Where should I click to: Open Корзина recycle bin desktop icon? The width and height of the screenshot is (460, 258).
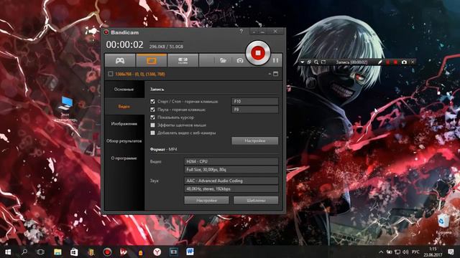click(443, 224)
